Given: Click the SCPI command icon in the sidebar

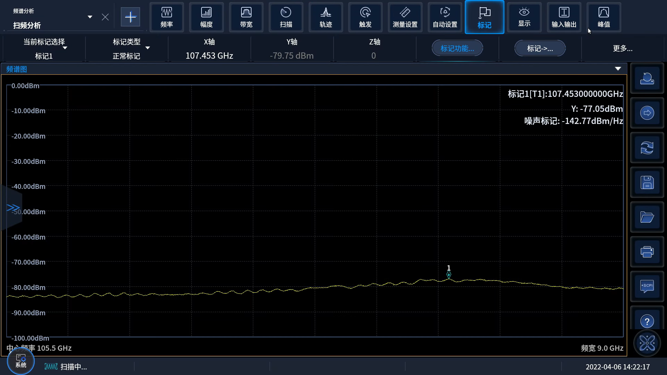Looking at the screenshot, I should (x=647, y=286).
